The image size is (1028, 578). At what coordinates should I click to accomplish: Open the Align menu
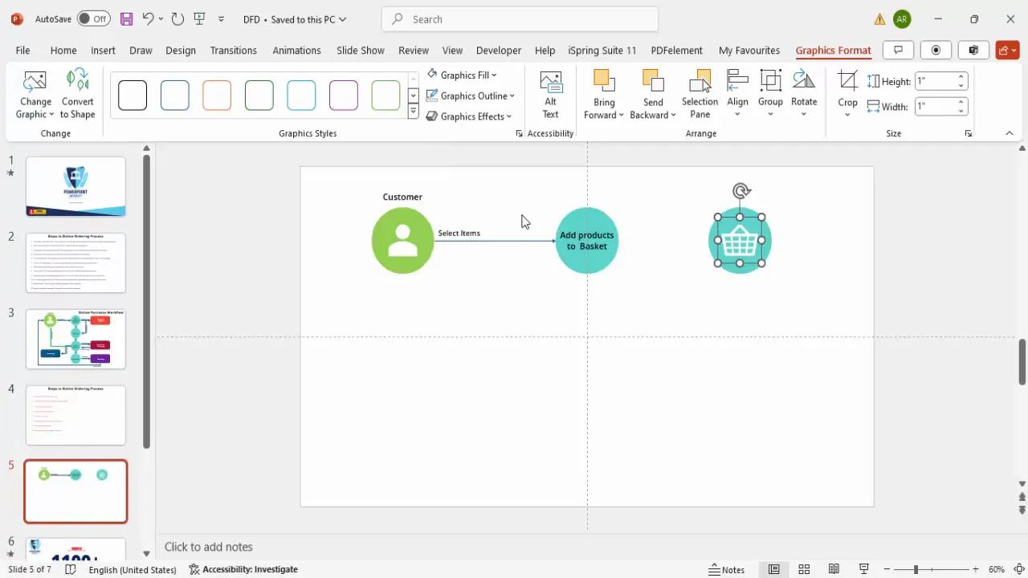[737, 94]
